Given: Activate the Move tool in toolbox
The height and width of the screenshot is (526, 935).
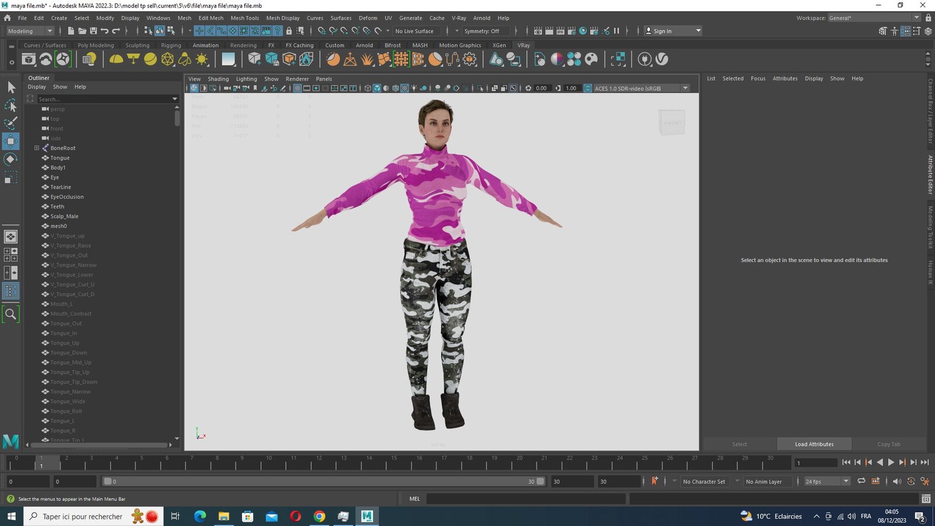Looking at the screenshot, I should 11,141.
